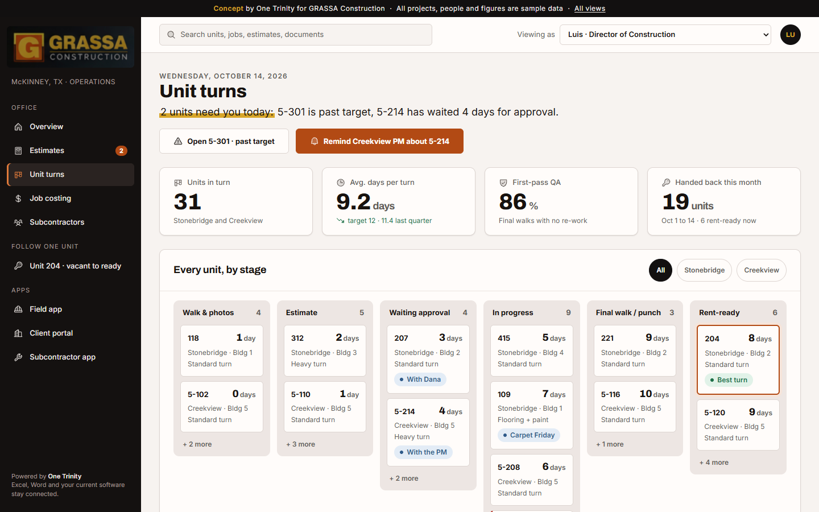
Task: Click the warning triangle icon on Open 5-301
Action: (178, 141)
